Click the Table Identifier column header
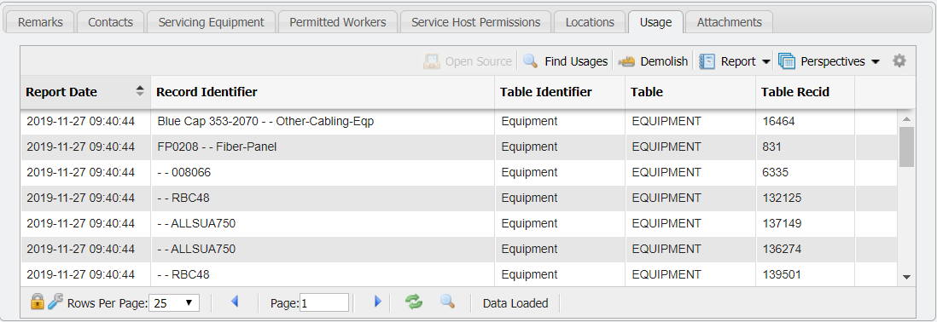937x322 pixels. (x=560, y=92)
